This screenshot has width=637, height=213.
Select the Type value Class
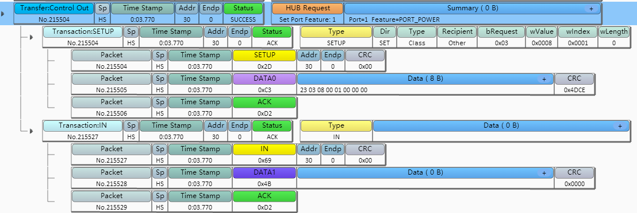tap(417, 43)
